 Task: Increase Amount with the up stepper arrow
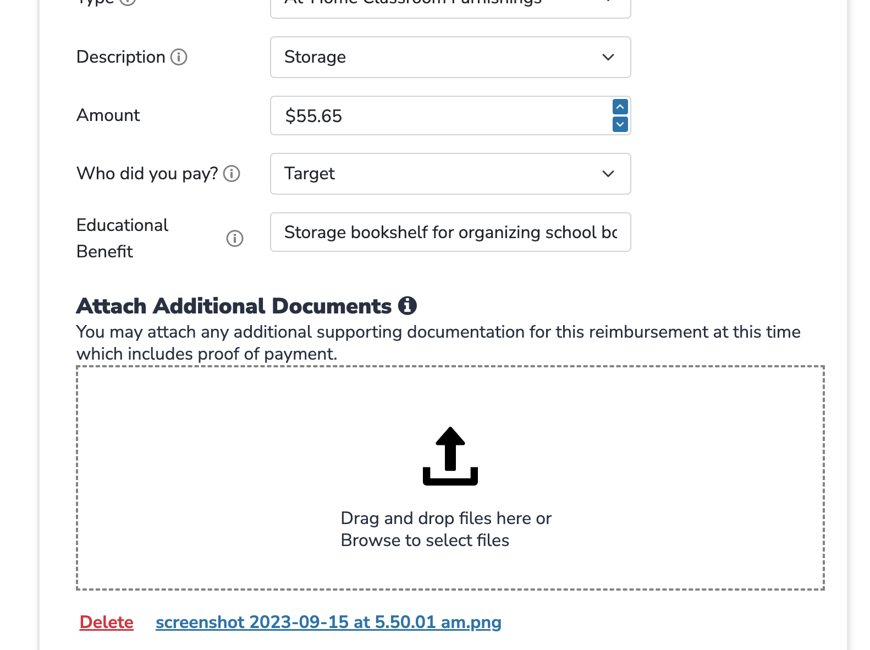point(620,107)
